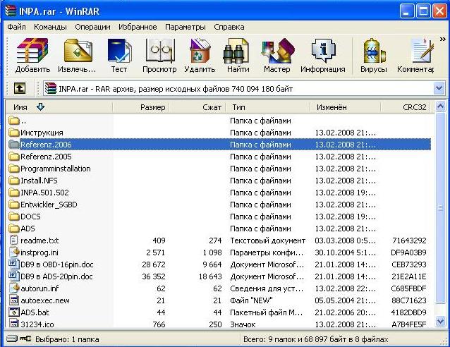The width and height of the screenshot is (450, 347).
Task: Click the Всего: 9 папок status text
Action: pyautogui.click(x=316, y=339)
